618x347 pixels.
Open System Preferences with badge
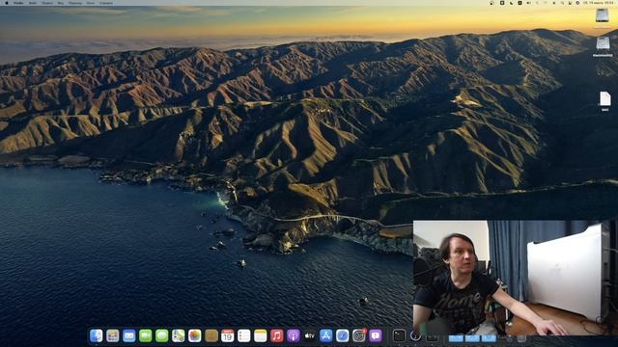pyautogui.click(x=359, y=335)
